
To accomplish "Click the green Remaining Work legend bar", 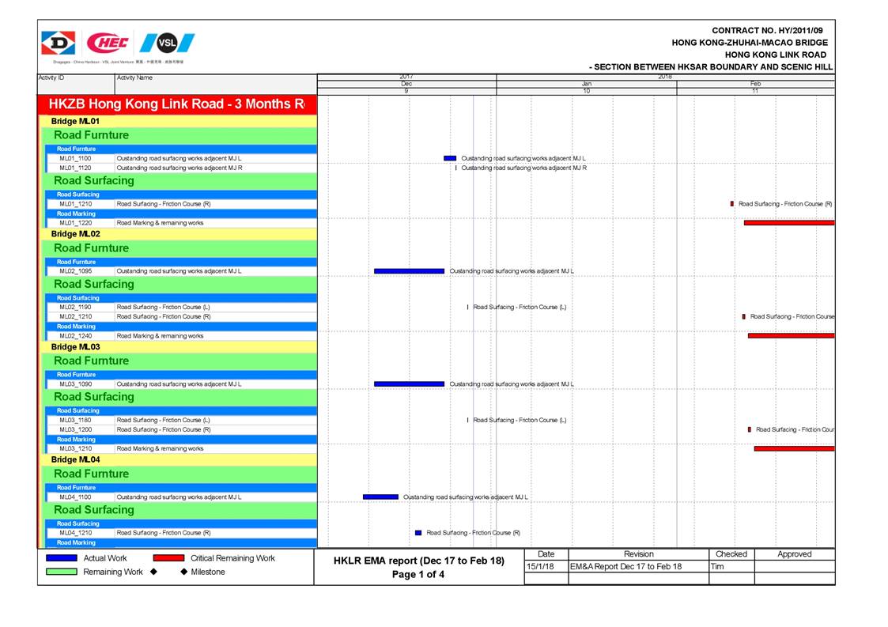I will coord(62,572).
